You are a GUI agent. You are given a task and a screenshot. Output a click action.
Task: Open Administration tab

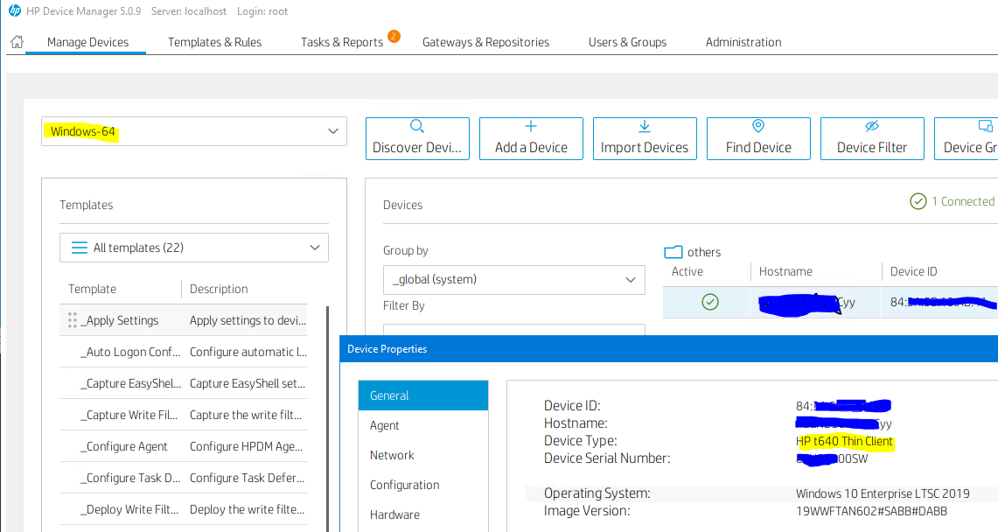743,42
